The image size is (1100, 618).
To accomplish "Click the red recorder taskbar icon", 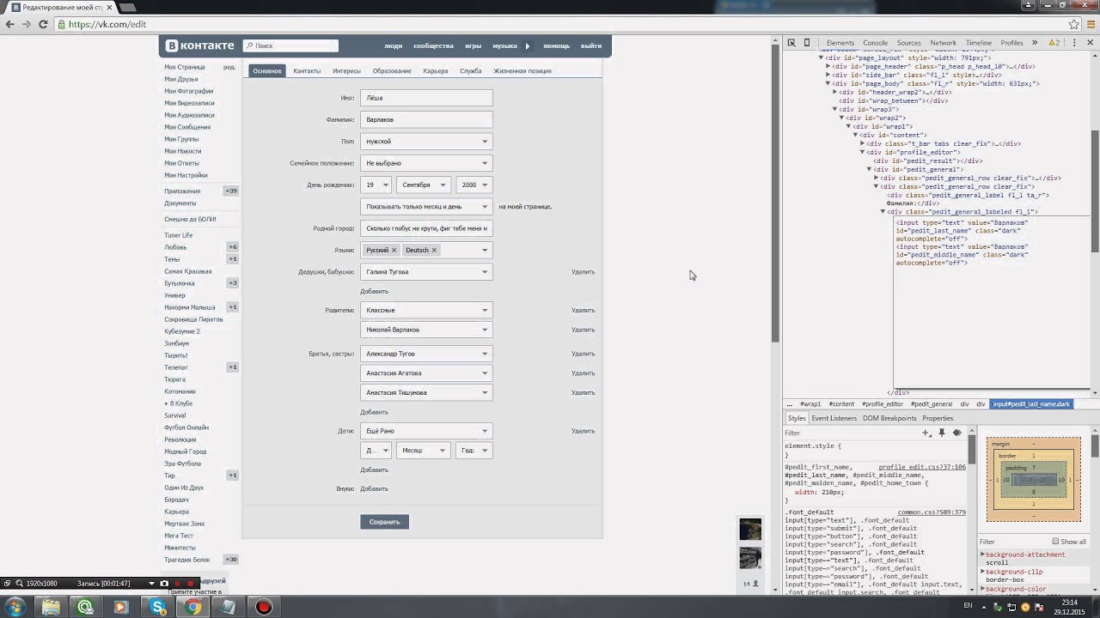I will click(264, 607).
